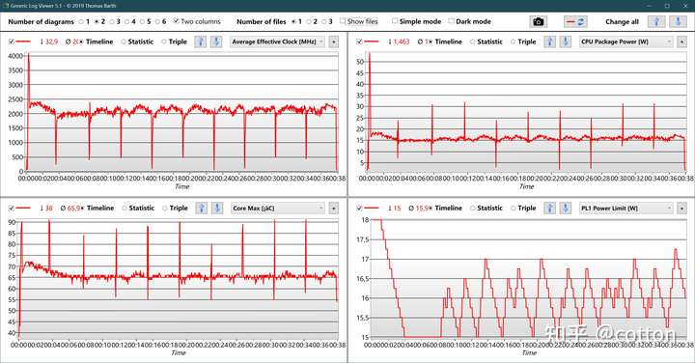The image size is (695, 363).
Task: Click the Change all up arrow
Action: point(657,21)
